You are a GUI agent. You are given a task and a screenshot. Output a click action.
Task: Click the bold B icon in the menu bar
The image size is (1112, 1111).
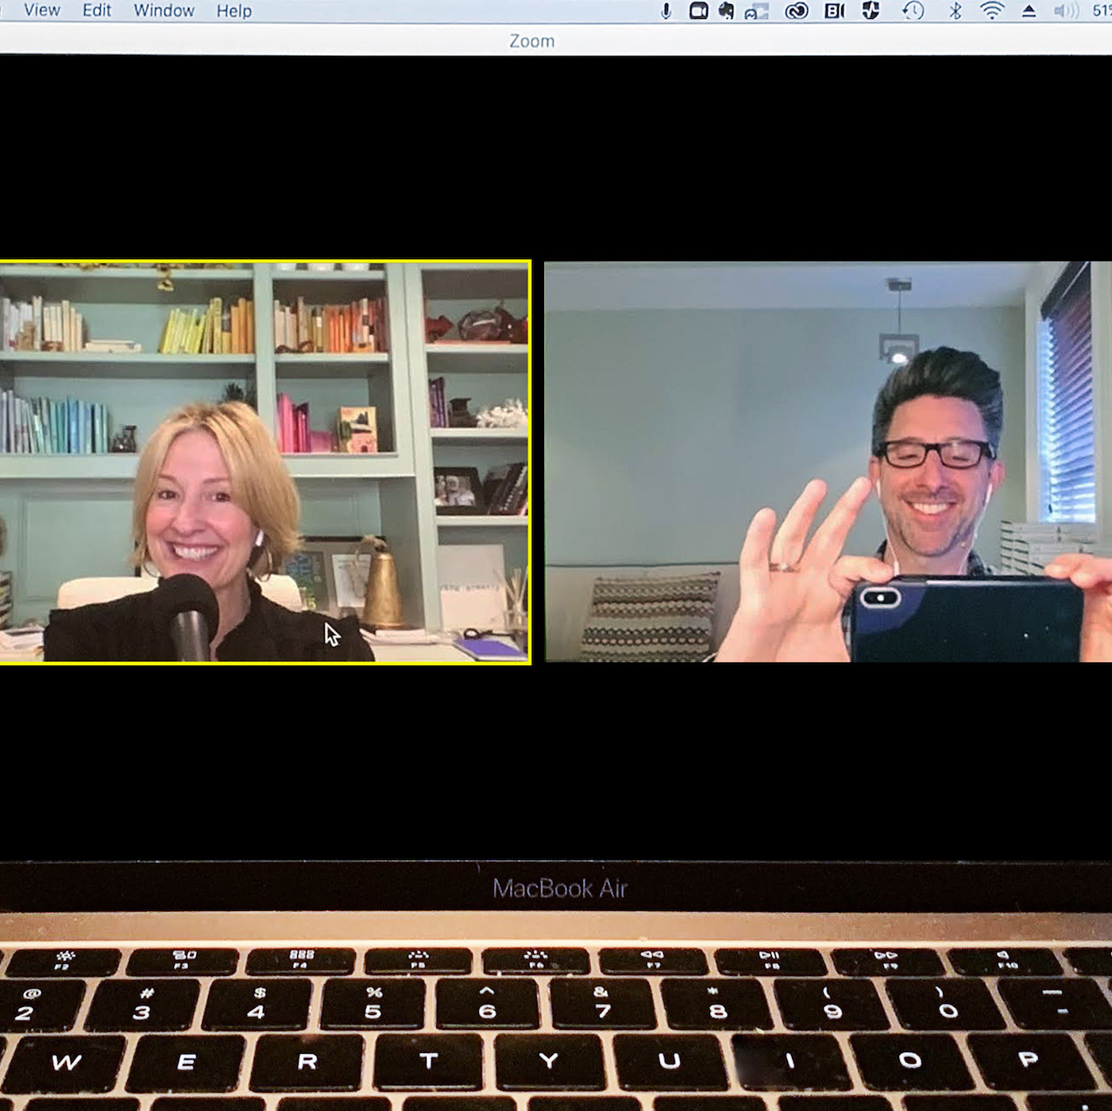click(834, 10)
